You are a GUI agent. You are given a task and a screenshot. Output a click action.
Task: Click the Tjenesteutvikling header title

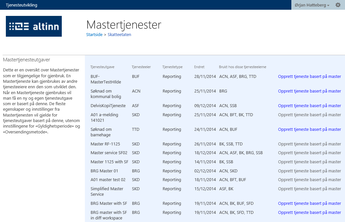tap(21, 5)
